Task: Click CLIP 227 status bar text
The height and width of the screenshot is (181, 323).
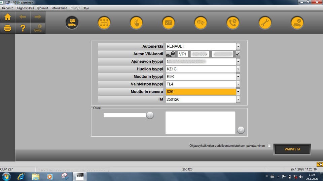Action: 7,169
